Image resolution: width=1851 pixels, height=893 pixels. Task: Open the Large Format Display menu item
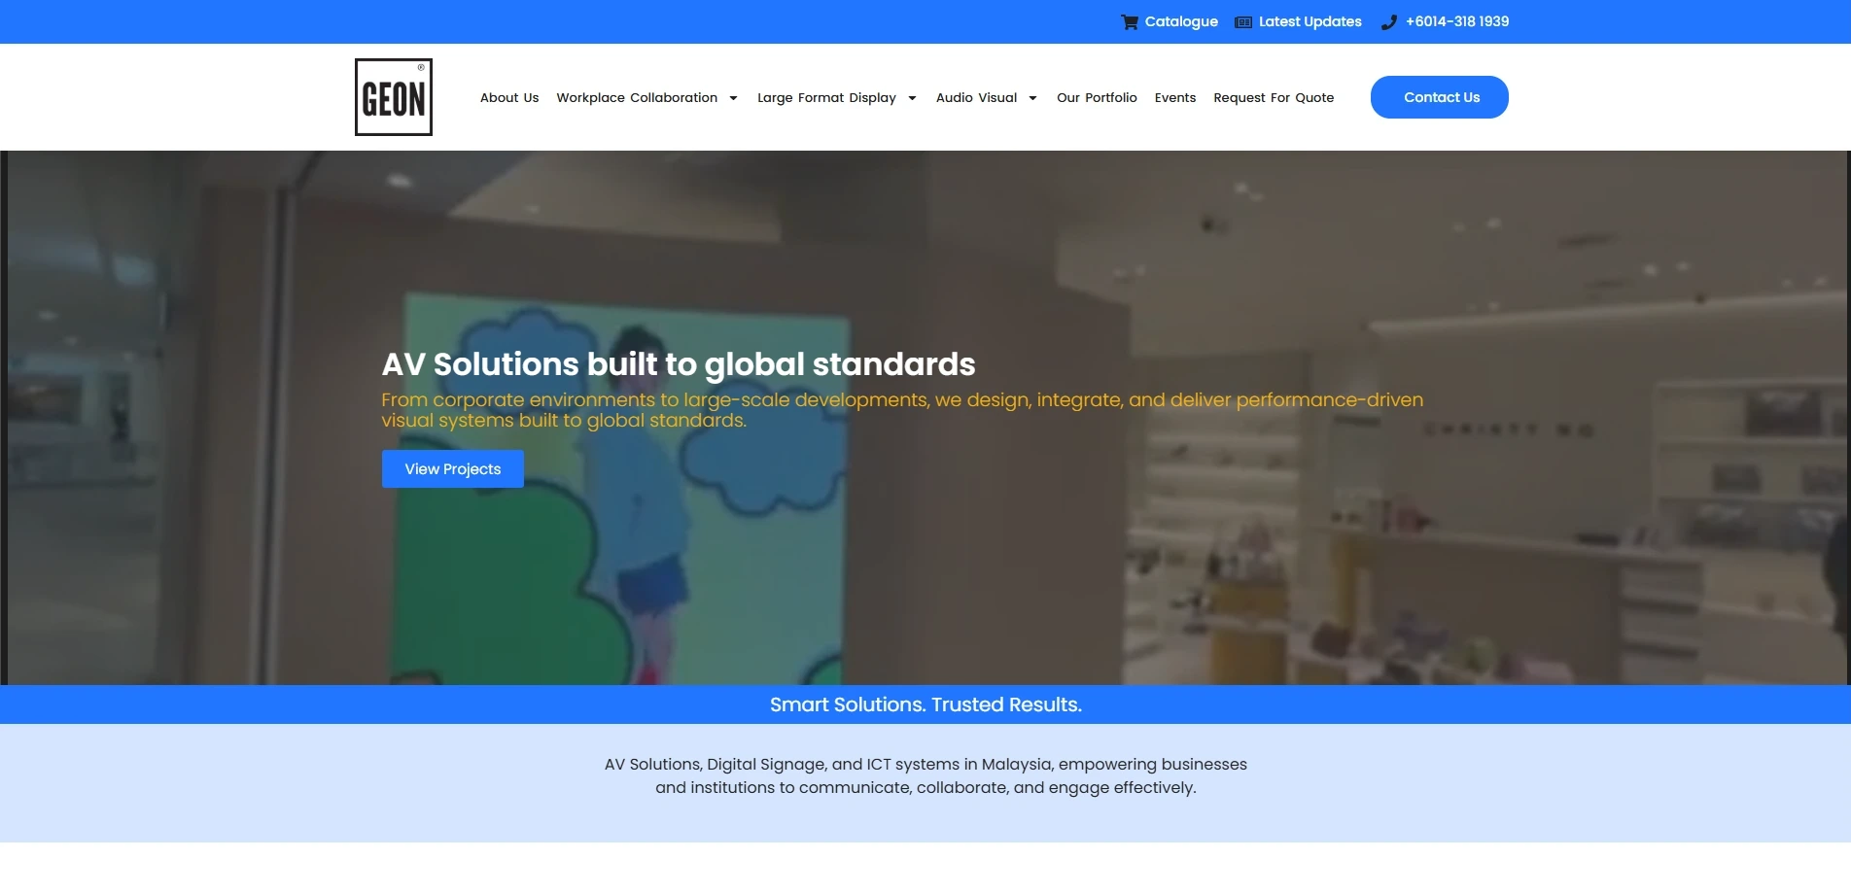coord(826,97)
